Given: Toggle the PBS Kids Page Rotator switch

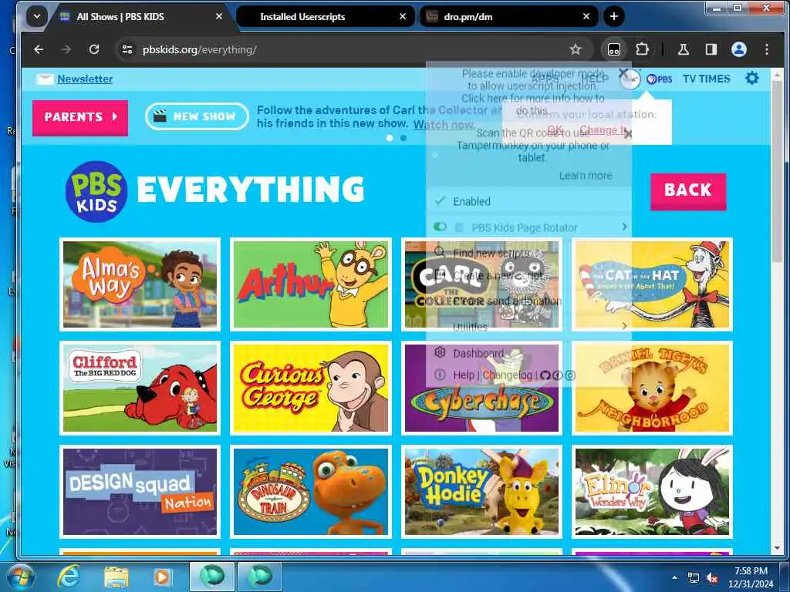Looking at the screenshot, I should 440,227.
